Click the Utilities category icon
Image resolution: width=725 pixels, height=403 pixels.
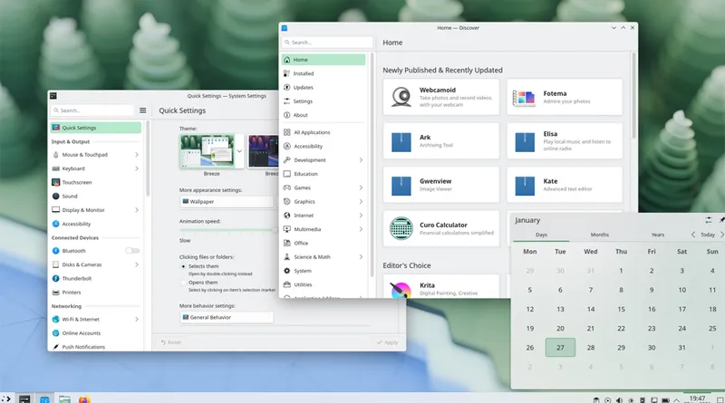pos(286,284)
